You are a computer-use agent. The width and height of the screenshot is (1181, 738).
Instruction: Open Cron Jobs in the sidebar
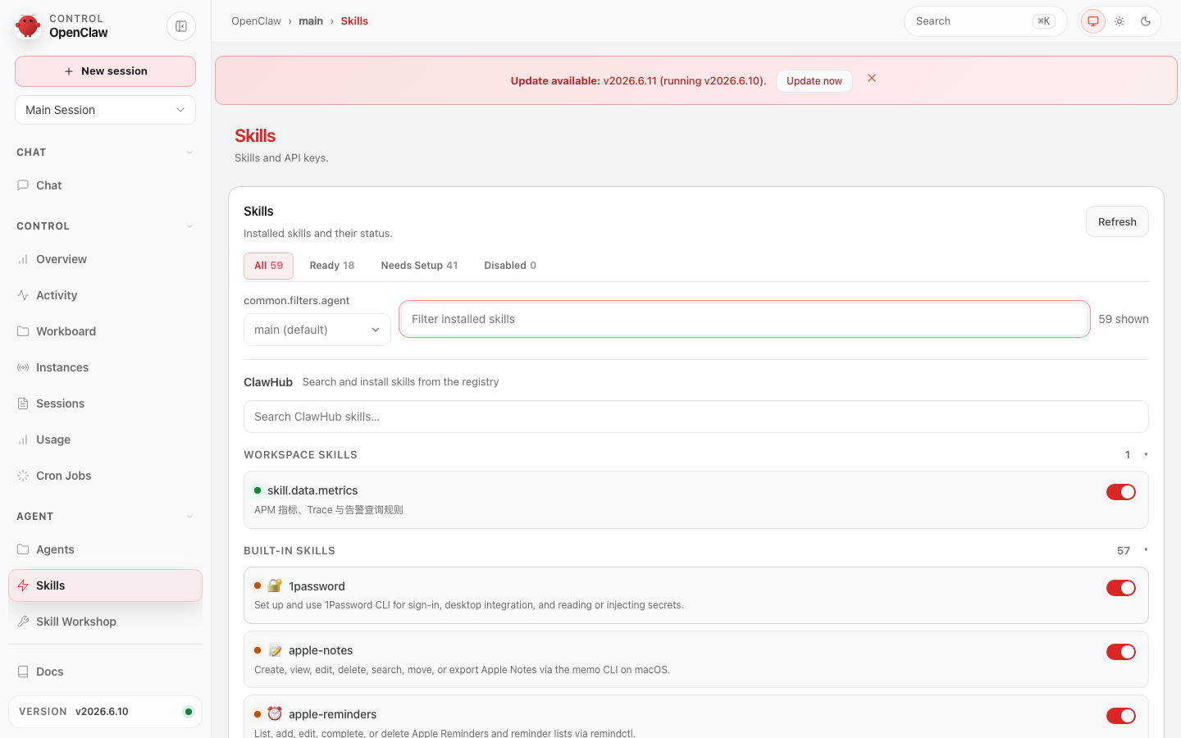pos(105,476)
